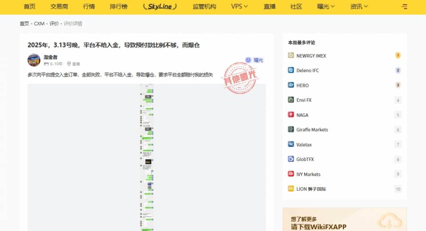The width and height of the screenshot is (426, 231).
Task: Open the GlobTFX broker logo icon
Action: [x=291, y=159]
